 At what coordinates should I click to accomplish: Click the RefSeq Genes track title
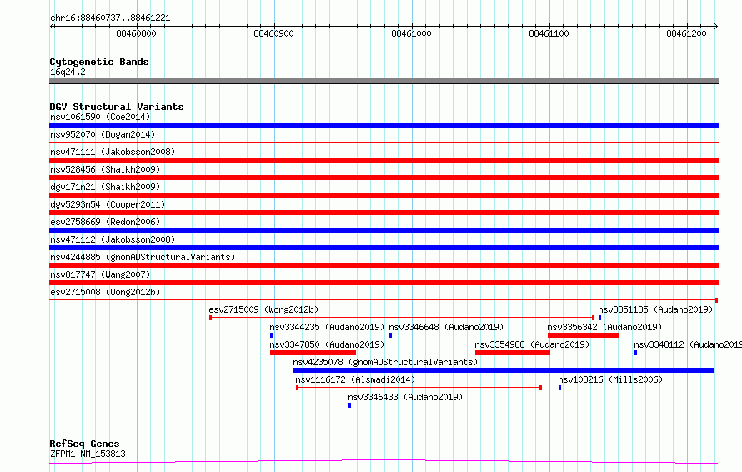(84, 444)
